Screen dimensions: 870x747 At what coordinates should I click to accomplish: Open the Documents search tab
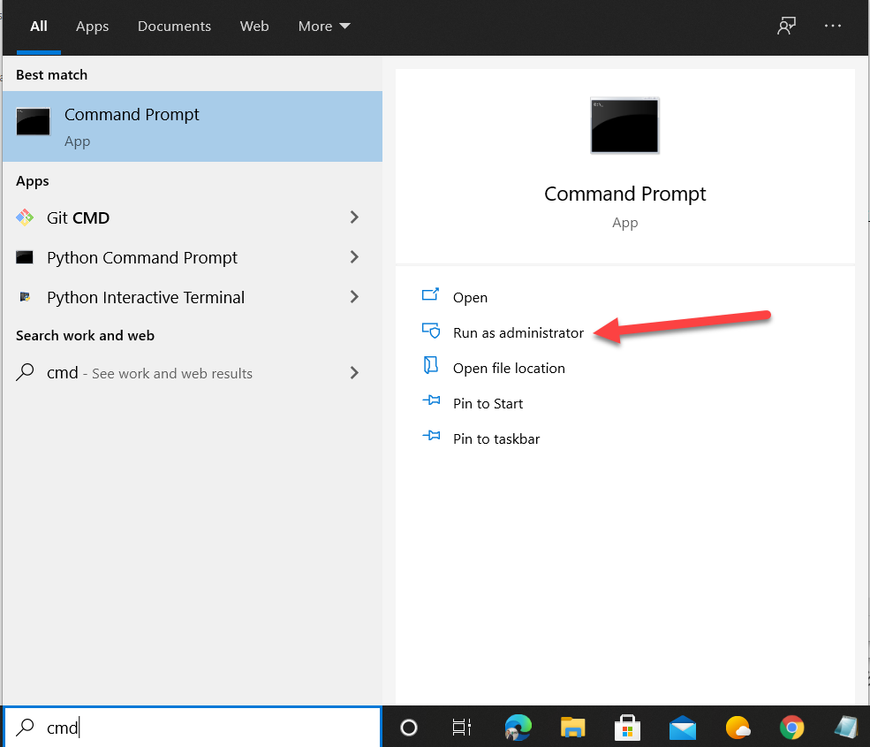174,27
